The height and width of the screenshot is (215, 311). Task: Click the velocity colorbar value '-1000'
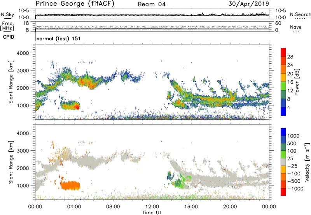[x=295, y=189]
